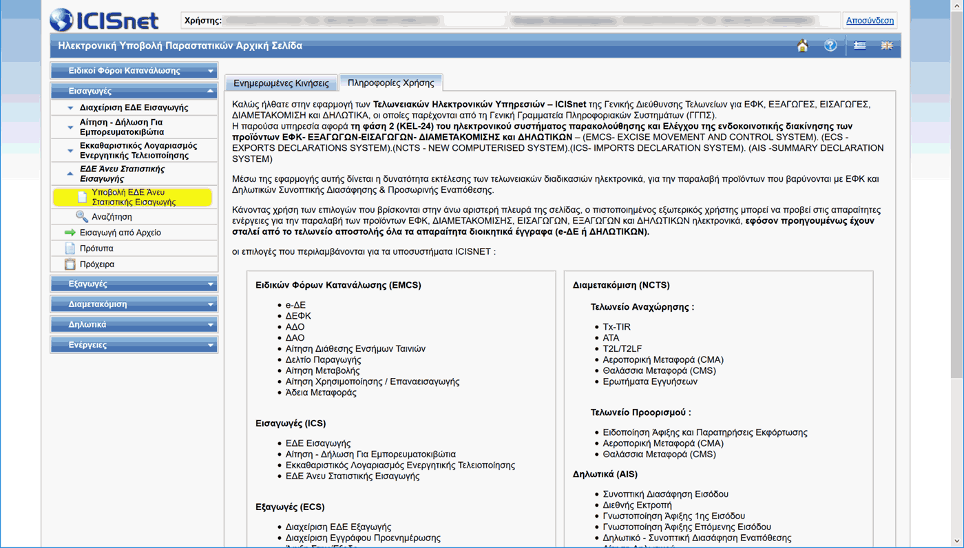
Task: Click 'Αίτηση - Δήλωση Για Εμπορευματοκιβώτια' in ICS list
Action: click(370, 454)
